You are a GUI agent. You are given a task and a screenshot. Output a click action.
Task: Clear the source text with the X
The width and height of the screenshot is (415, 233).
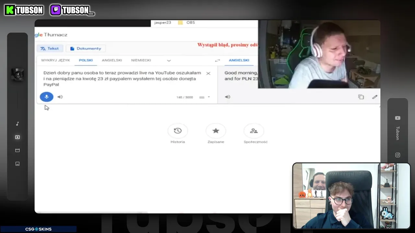tap(208, 73)
